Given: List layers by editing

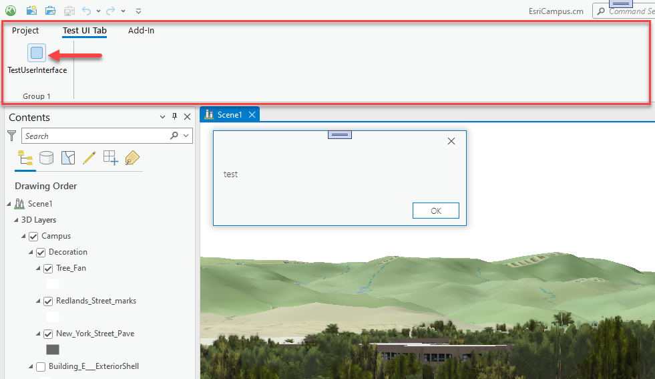Looking at the screenshot, I should click(x=89, y=158).
